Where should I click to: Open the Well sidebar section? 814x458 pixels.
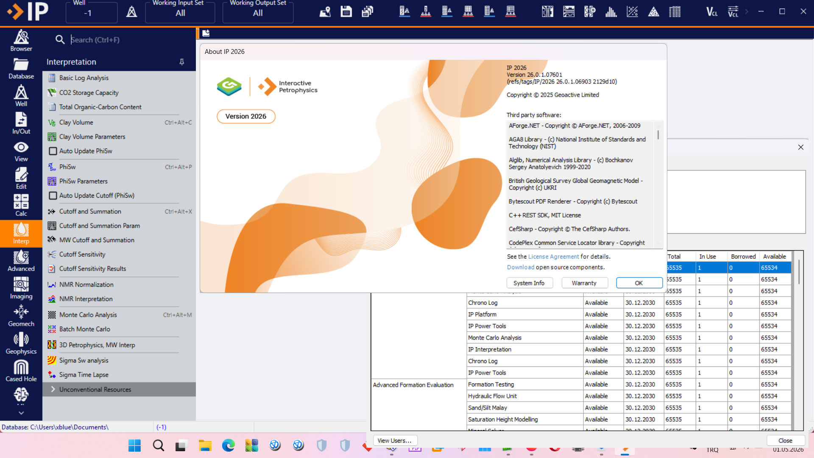click(x=21, y=96)
